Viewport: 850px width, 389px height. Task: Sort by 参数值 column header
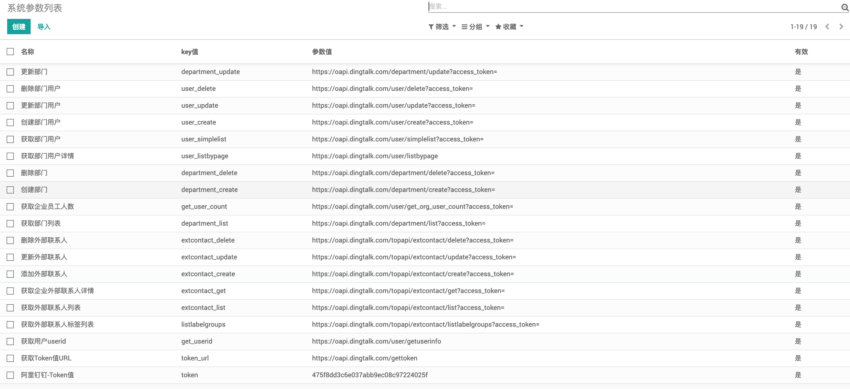click(x=322, y=52)
